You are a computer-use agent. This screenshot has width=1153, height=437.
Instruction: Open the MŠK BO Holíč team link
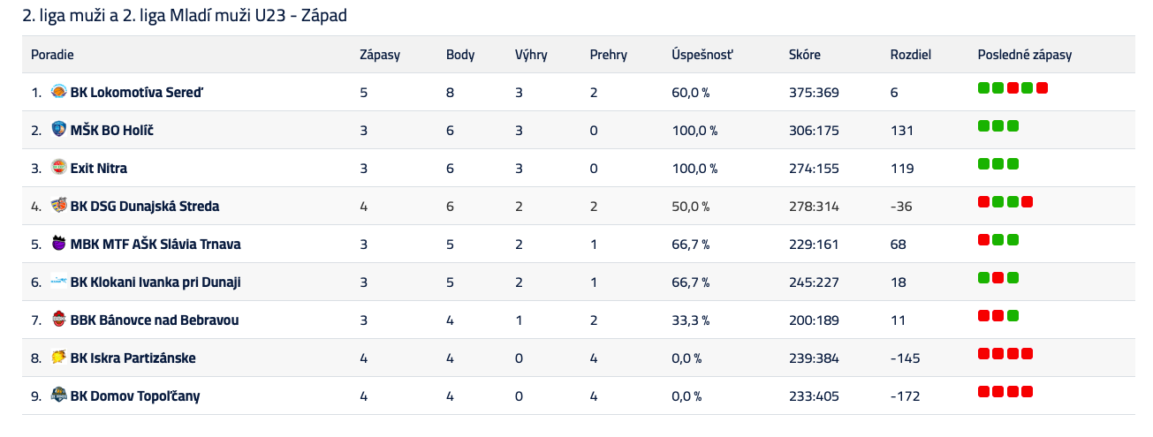tap(112, 130)
